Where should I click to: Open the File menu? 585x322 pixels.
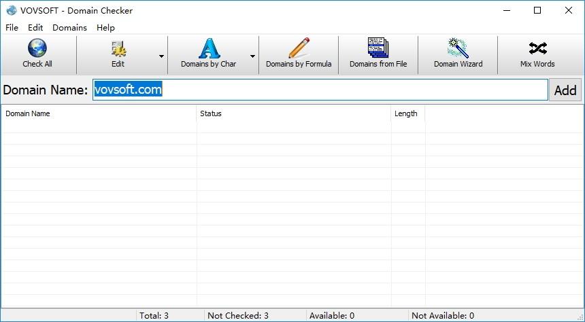pos(12,28)
